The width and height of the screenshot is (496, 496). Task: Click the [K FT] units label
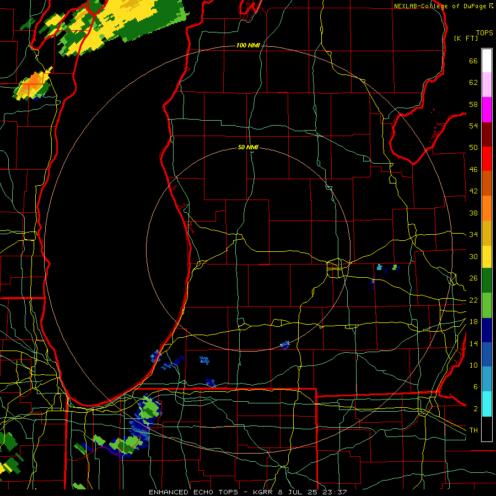click(466, 38)
